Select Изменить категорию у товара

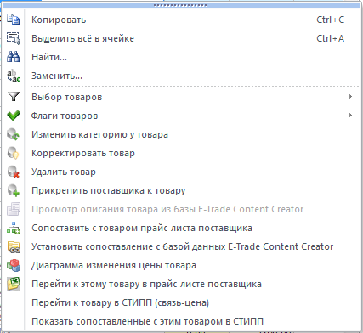(x=182, y=134)
